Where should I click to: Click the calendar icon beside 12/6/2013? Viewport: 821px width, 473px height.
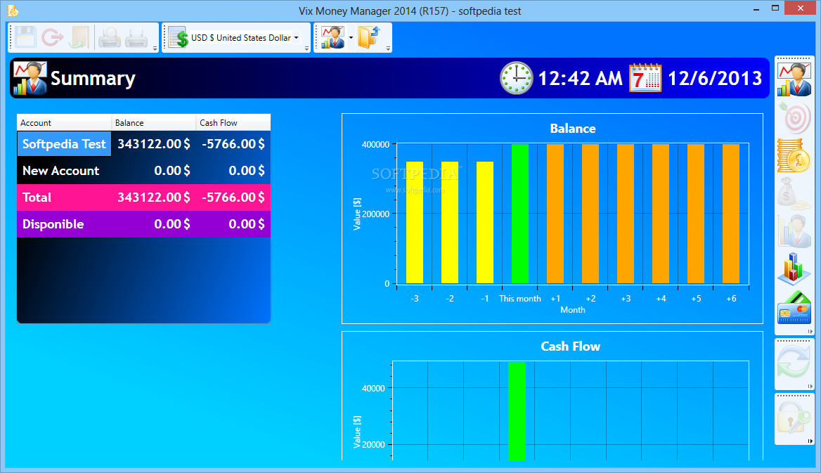pos(645,77)
